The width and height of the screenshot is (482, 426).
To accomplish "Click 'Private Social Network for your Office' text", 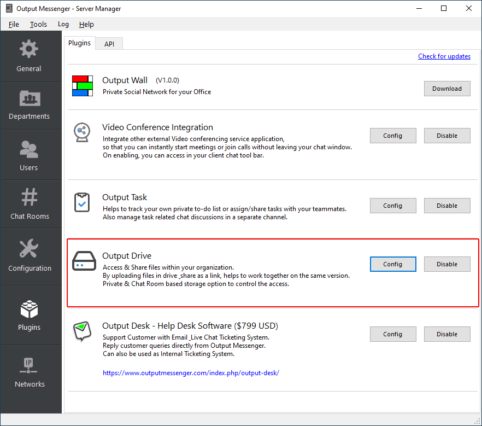I will pyautogui.click(x=157, y=92).
